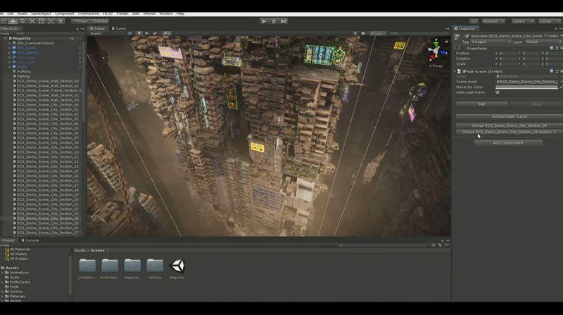Select the Scale tool in the toolbar

coord(32,21)
